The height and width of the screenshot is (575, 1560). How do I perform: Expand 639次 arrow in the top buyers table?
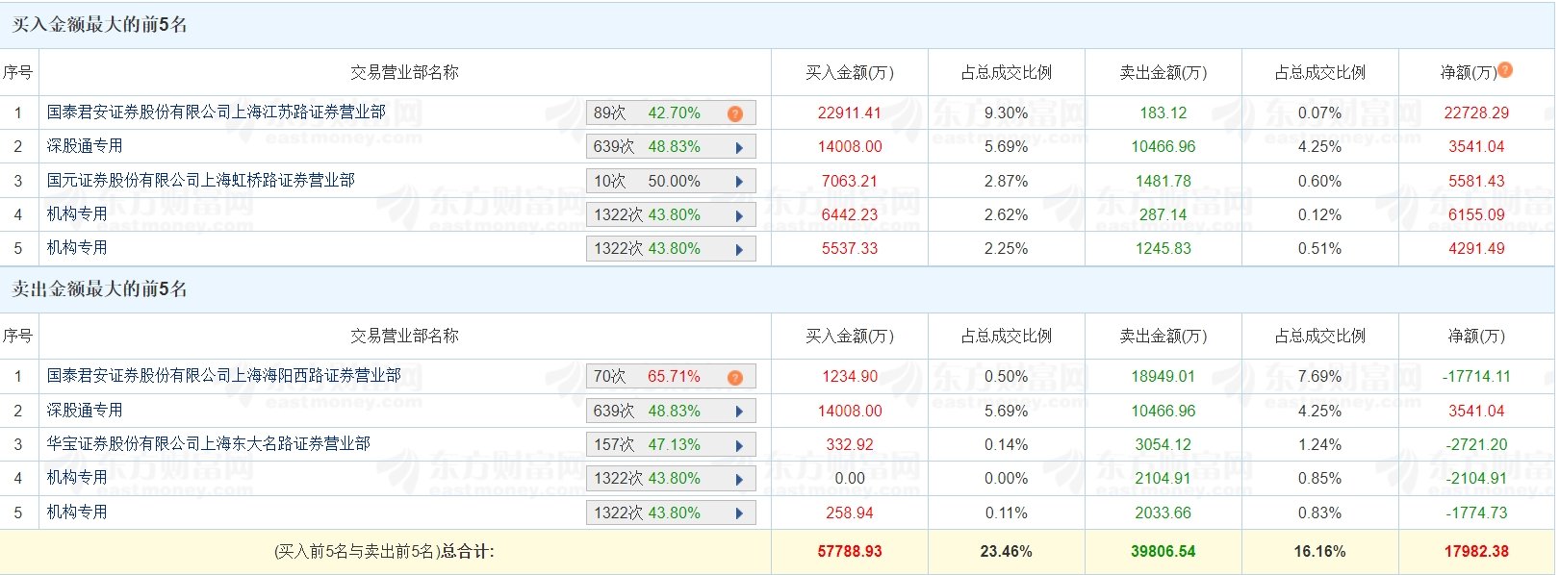pos(739,147)
